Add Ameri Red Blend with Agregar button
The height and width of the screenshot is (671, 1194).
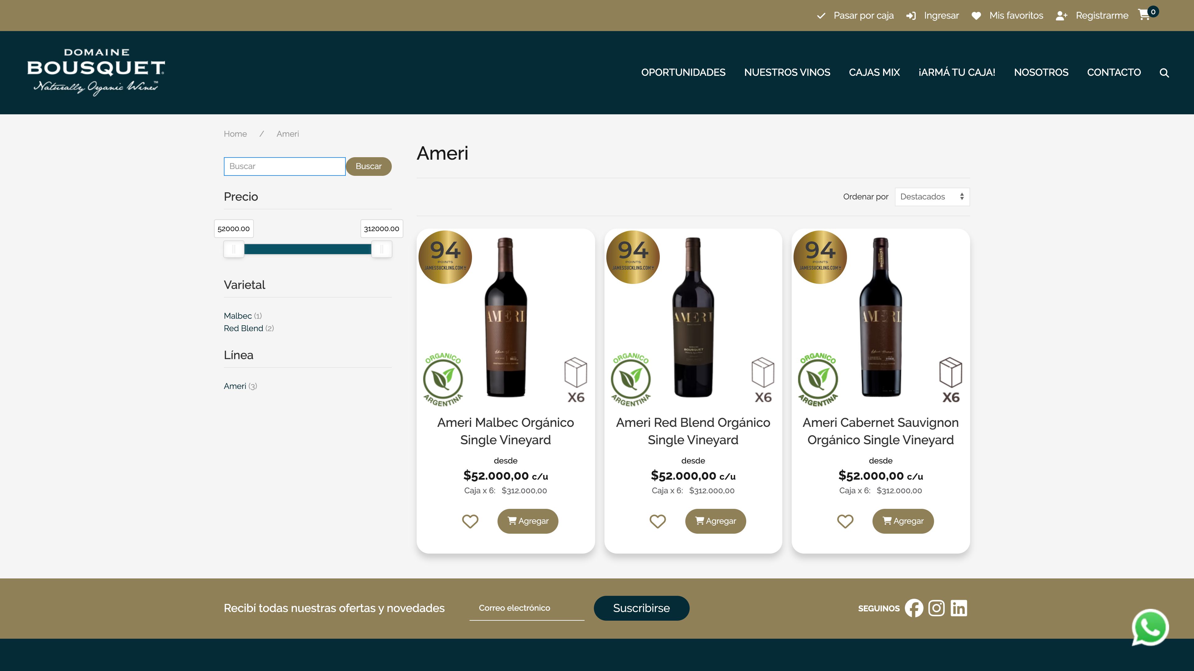[716, 521]
